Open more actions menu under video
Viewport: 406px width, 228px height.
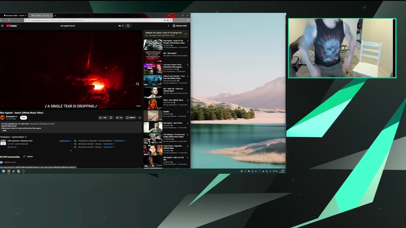(140, 117)
